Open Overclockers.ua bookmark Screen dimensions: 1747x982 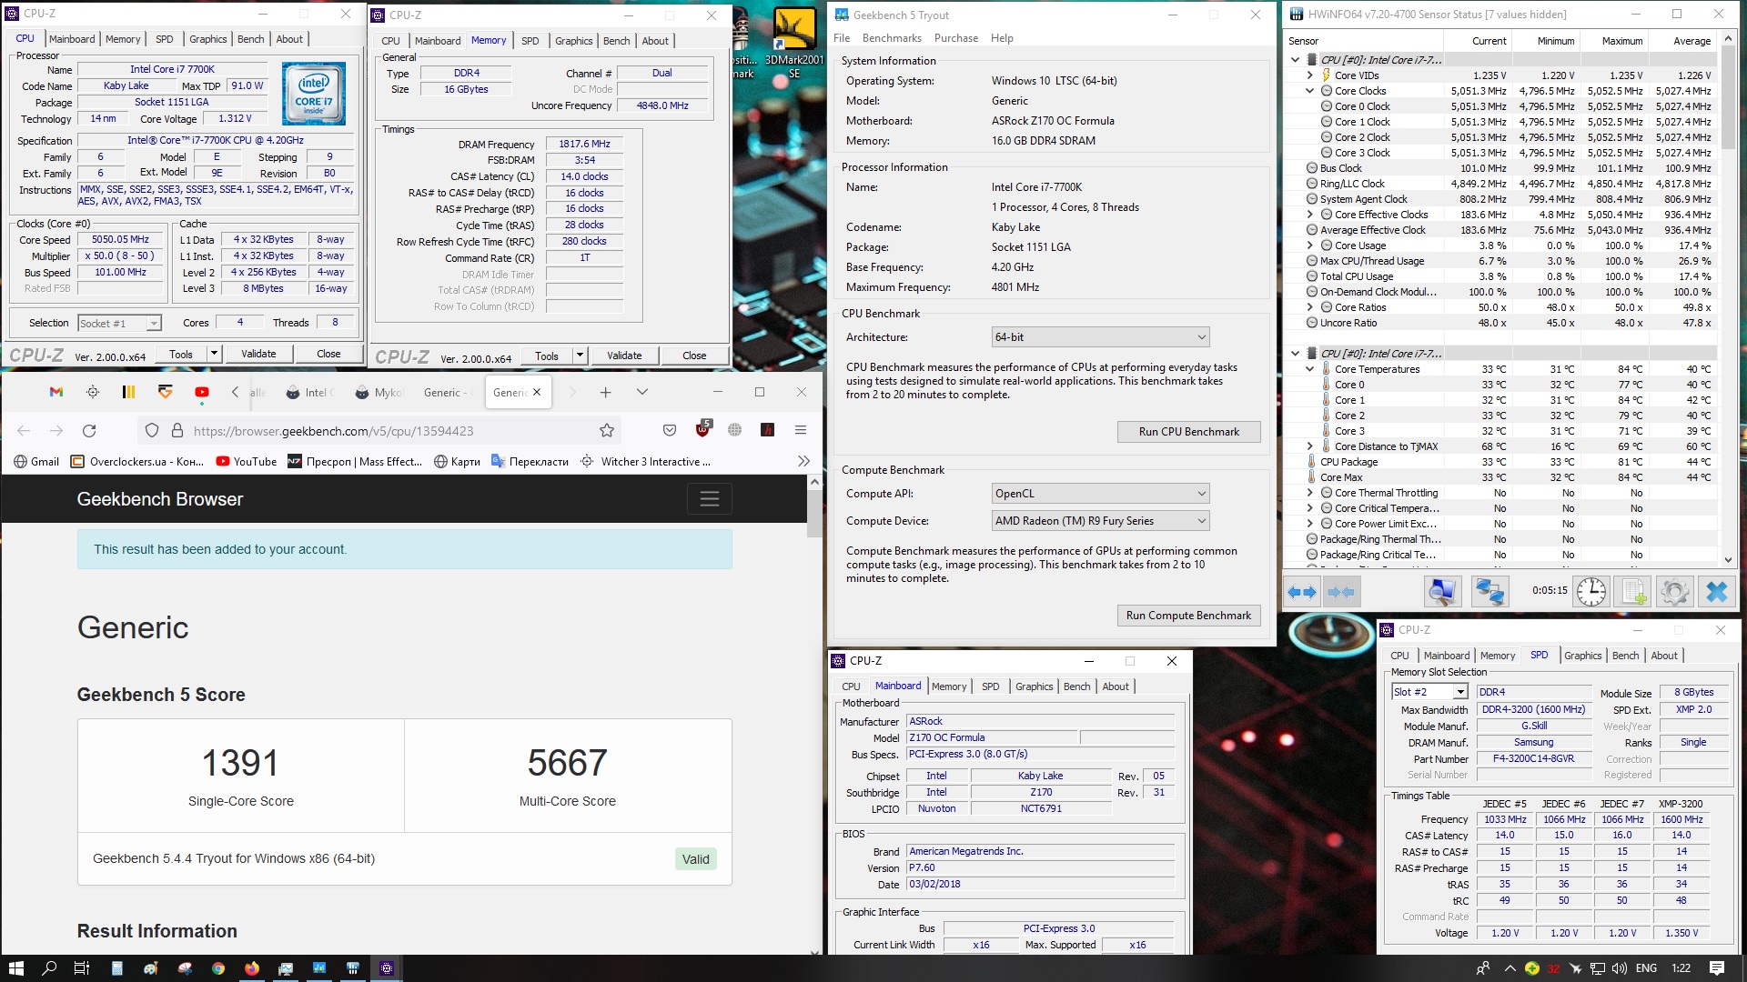pyautogui.click(x=137, y=461)
